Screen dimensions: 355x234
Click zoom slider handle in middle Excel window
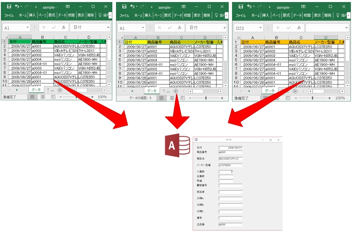[x=206, y=98]
